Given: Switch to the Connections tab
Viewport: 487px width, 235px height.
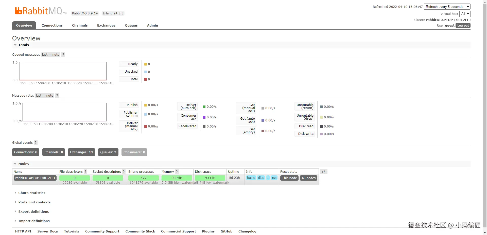Looking at the screenshot, I should click(x=52, y=26).
